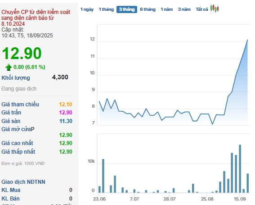Click the Giá trần ceiling price label

coord(11,113)
